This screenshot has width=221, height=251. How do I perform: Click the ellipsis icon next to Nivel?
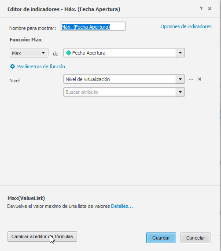[x=191, y=79]
